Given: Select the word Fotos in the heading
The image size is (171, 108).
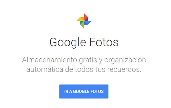Looking at the screenshot, I should [104, 42].
